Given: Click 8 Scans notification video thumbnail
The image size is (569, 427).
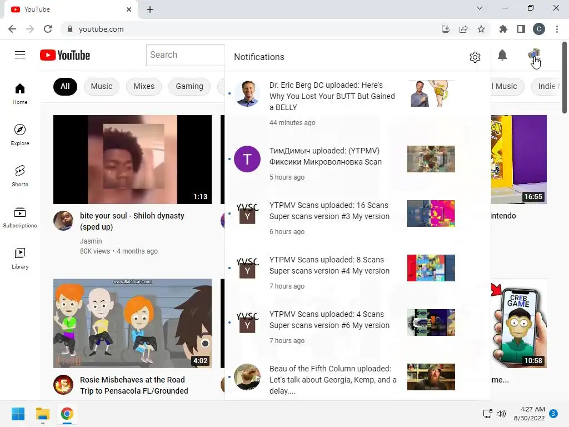Looking at the screenshot, I should tap(431, 268).
